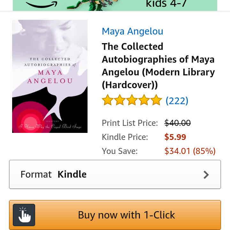Click the $34.01 (85%) savings amount

(190, 151)
